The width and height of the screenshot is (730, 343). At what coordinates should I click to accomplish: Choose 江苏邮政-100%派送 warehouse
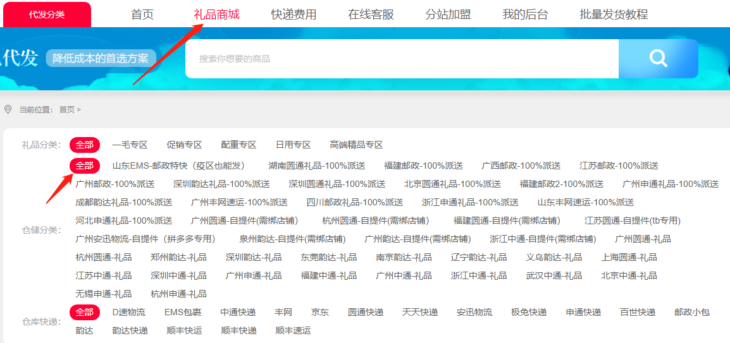point(619,165)
